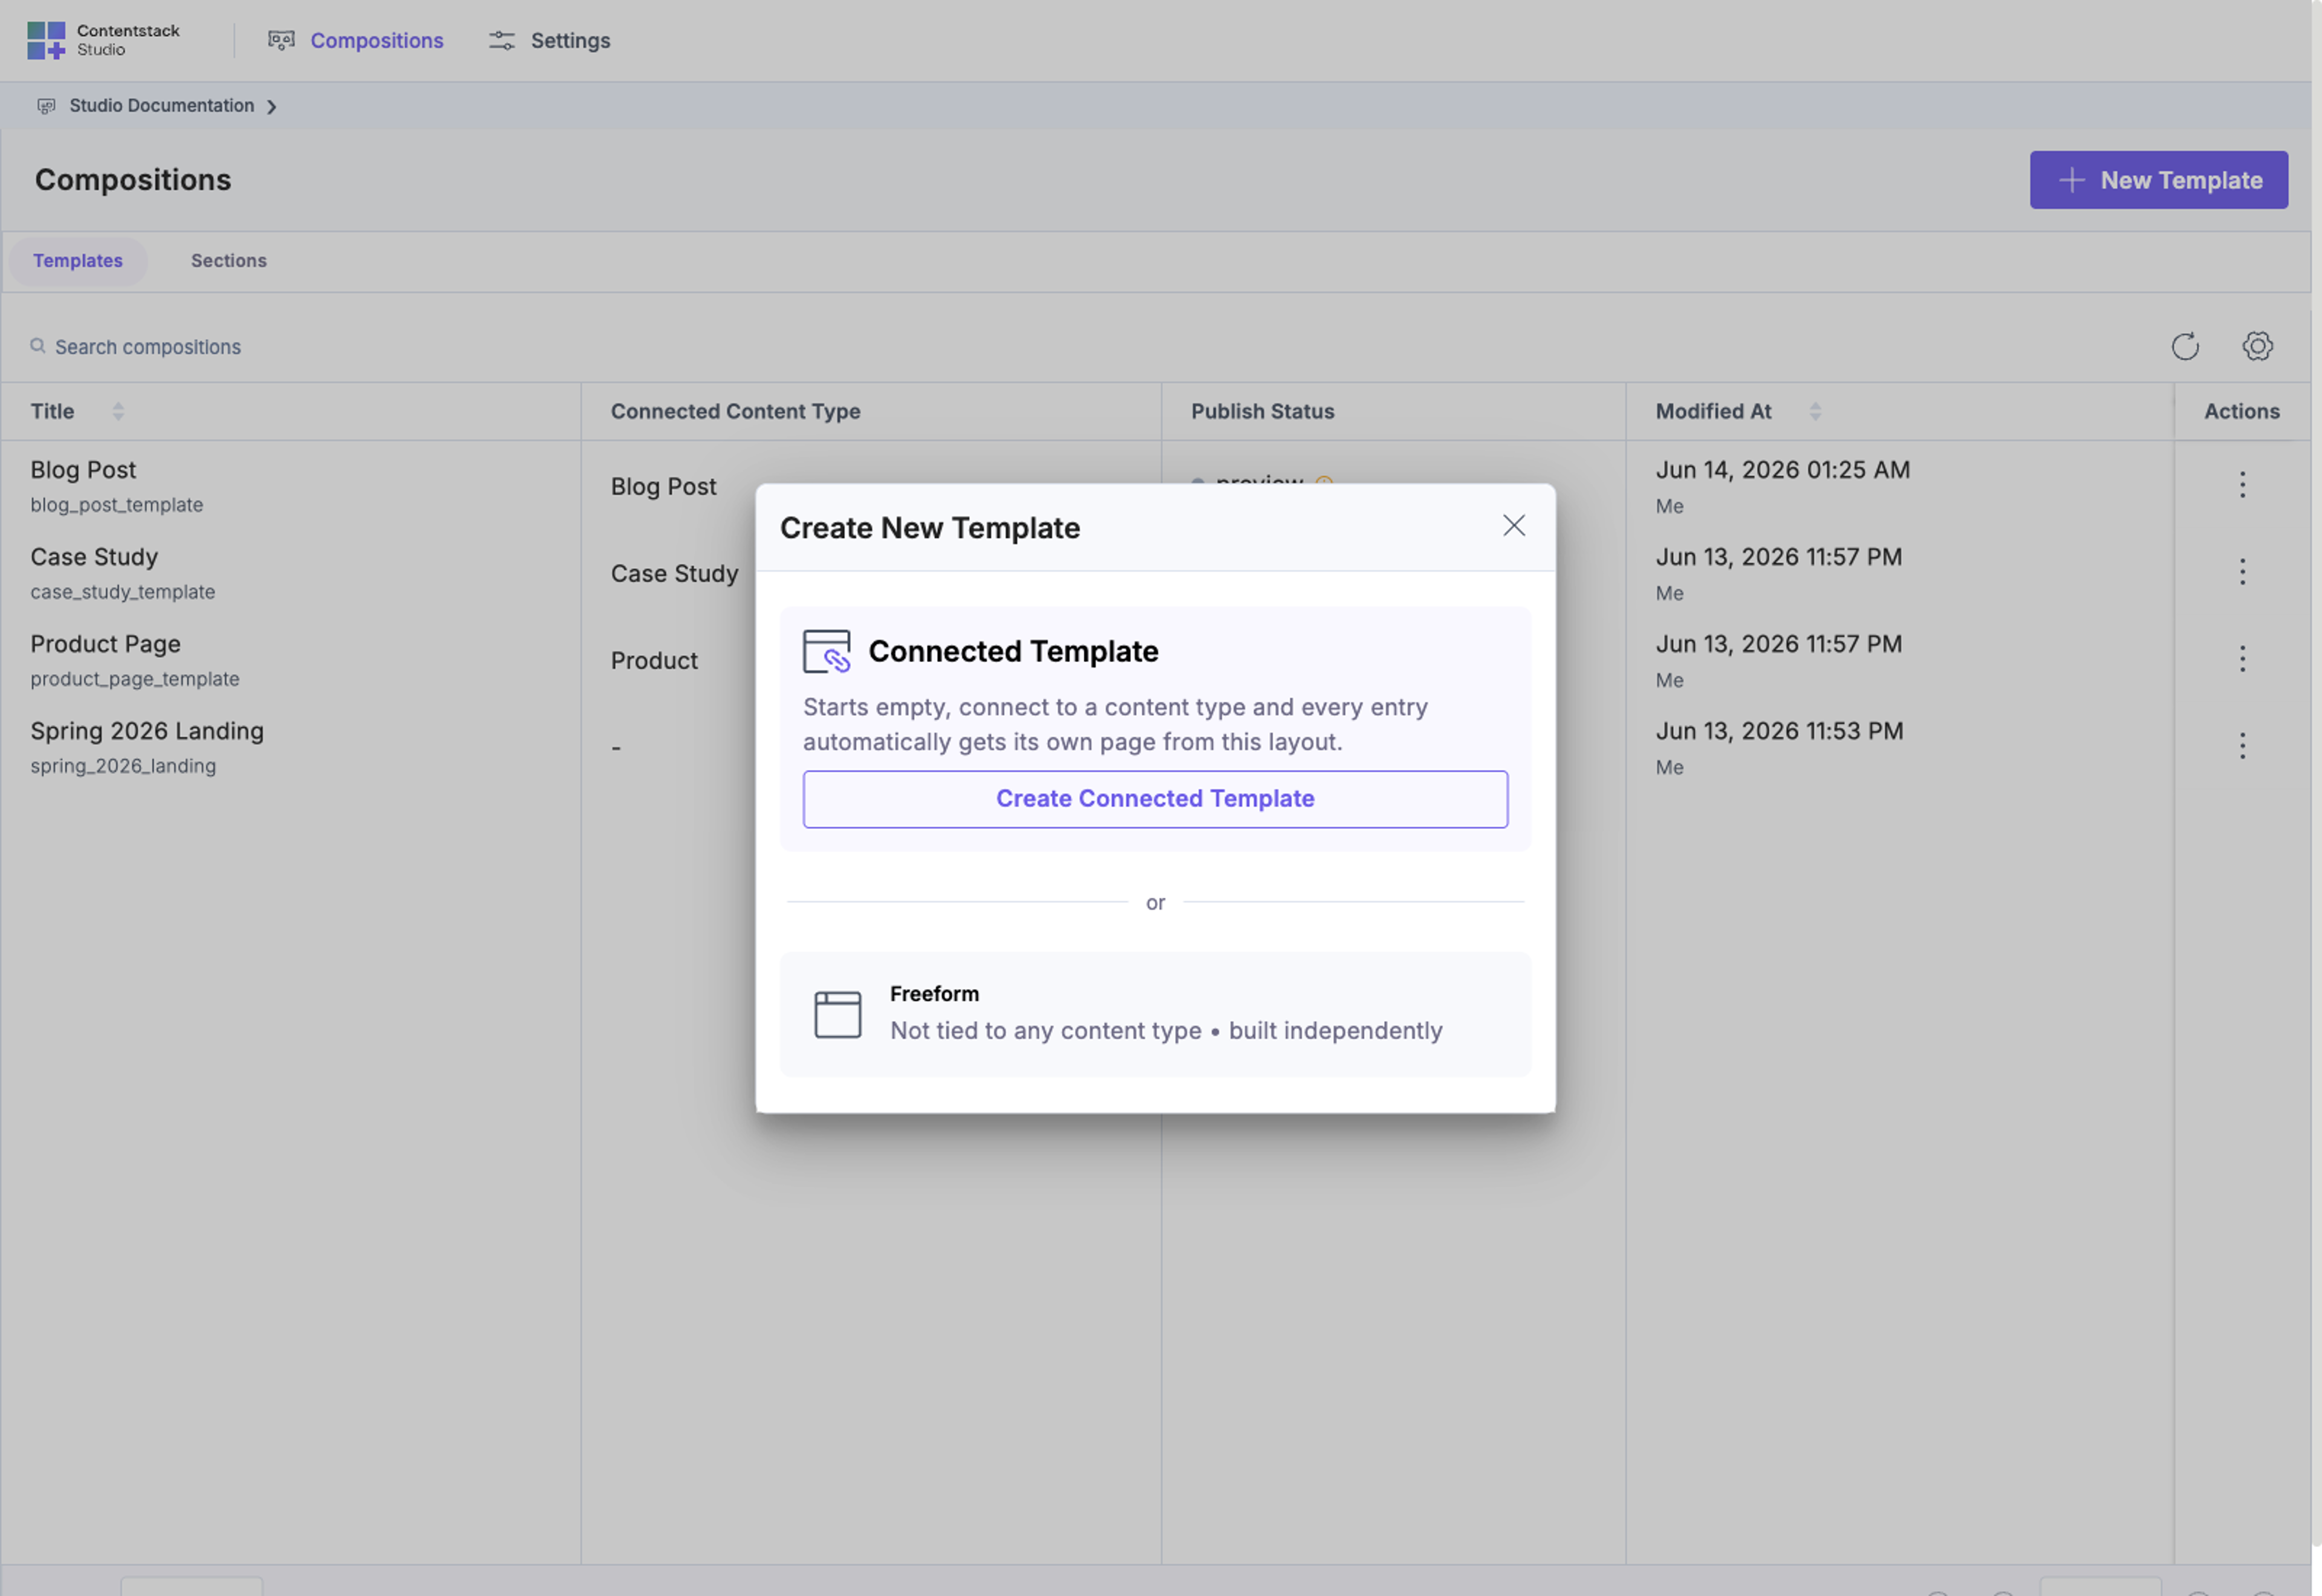Click the Connected Template heading
Viewport: 2322px width, 1596px height.
[1013, 651]
